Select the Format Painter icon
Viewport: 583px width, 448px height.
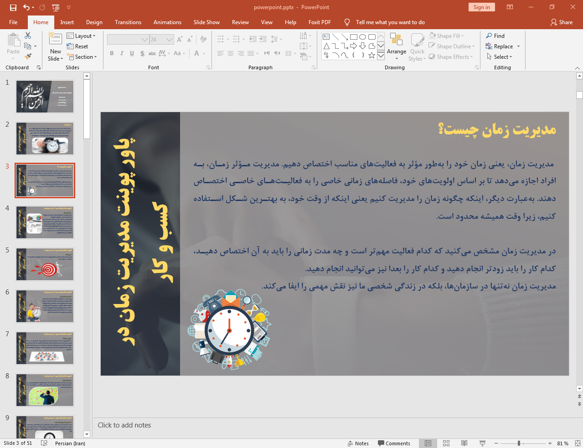[x=28, y=57]
